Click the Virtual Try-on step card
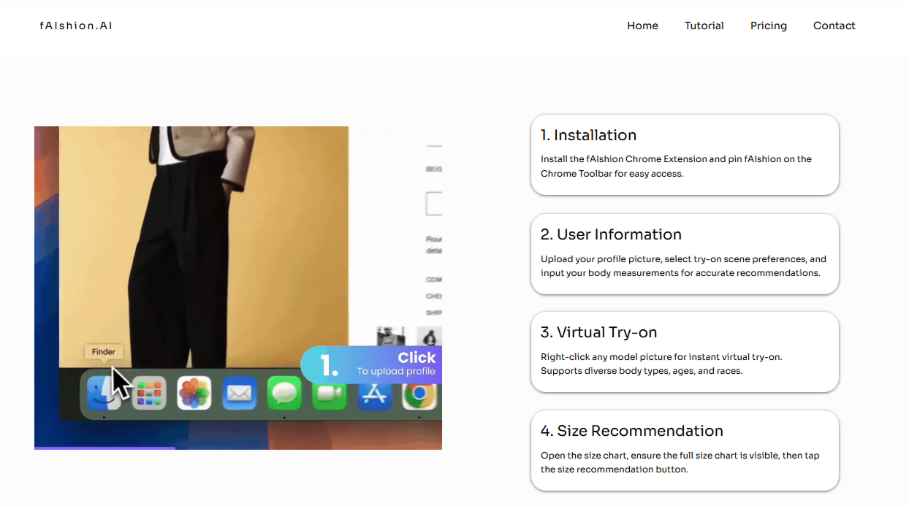 (685, 352)
